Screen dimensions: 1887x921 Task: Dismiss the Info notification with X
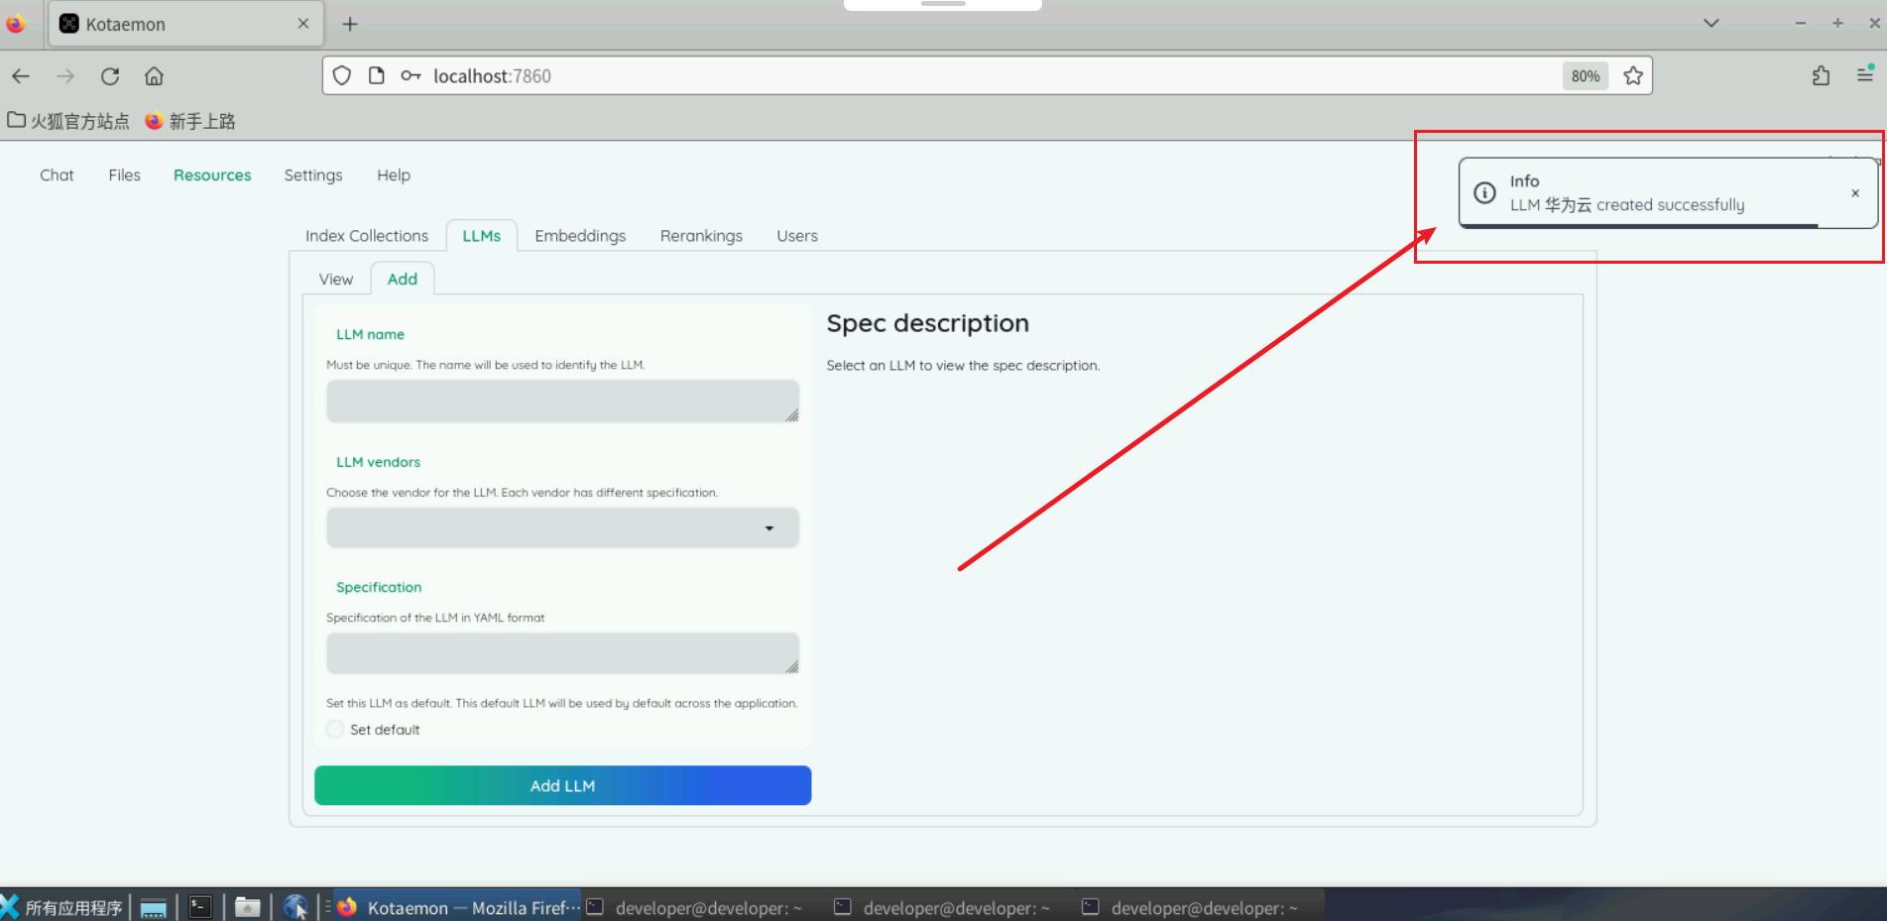pos(1855,193)
